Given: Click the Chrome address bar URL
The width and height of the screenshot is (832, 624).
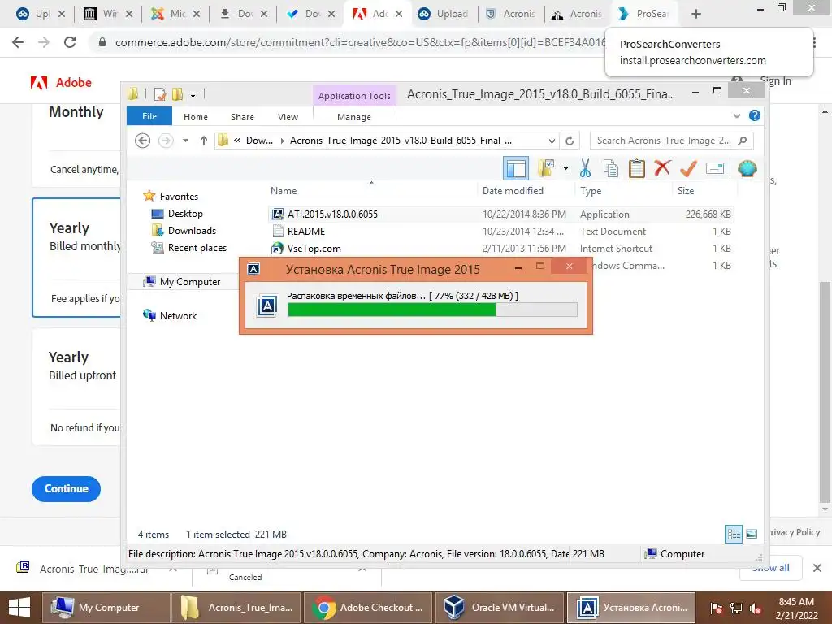Looking at the screenshot, I should [x=360, y=42].
